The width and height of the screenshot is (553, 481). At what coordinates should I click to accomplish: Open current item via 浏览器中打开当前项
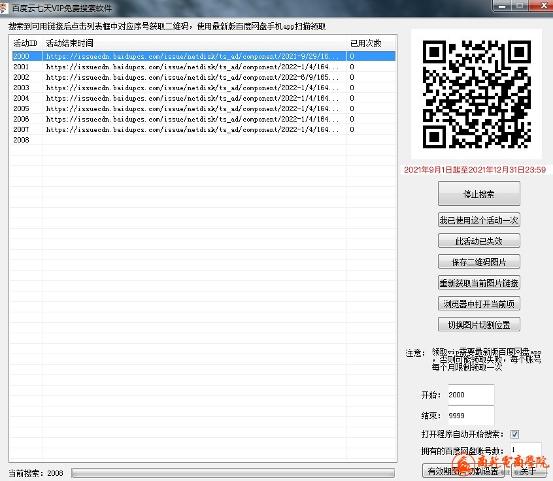click(478, 304)
